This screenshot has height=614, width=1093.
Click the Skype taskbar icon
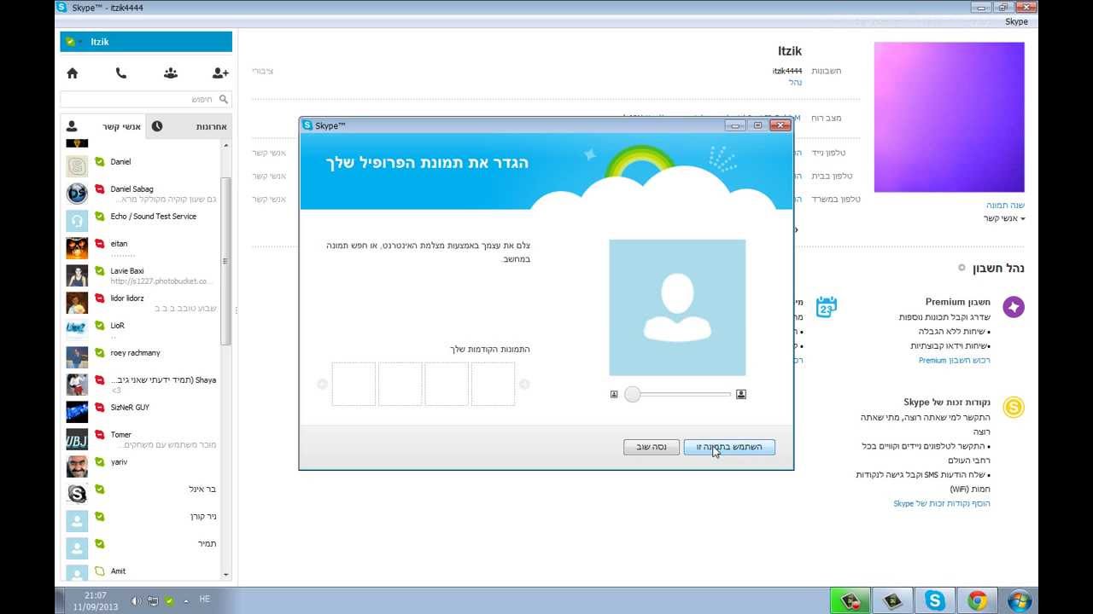tap(935, 600)
